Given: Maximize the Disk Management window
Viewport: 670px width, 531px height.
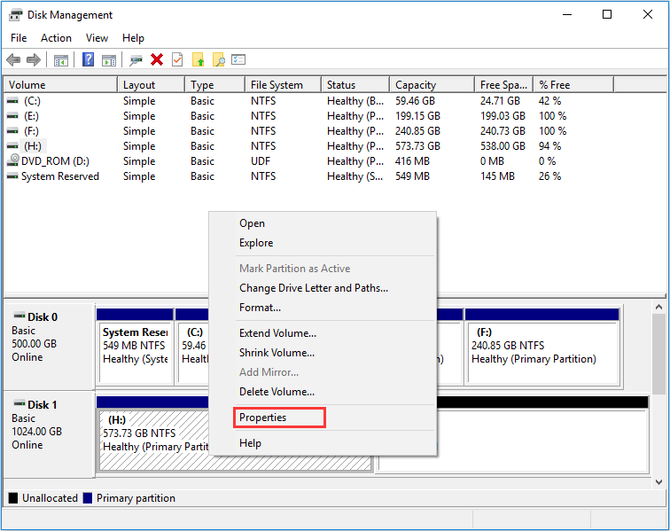Looking at the screenshot, I should pyautogui.click(x=607, y=14).
